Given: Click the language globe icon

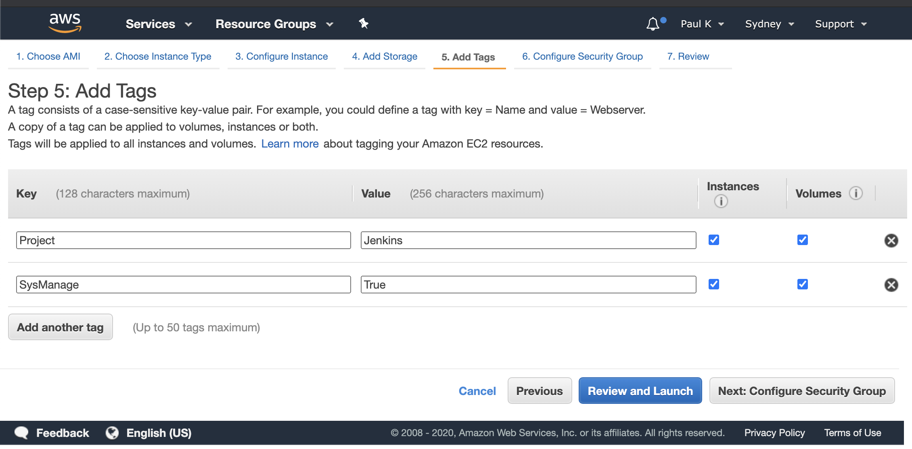Looking at the screenshot, I should 112,433.
